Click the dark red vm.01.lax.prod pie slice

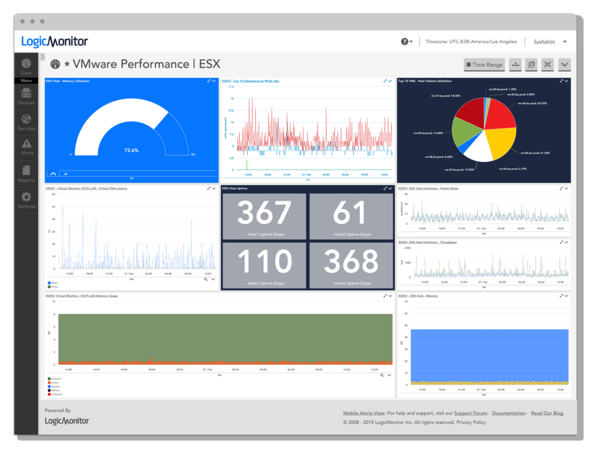click(x=472, y=112)
